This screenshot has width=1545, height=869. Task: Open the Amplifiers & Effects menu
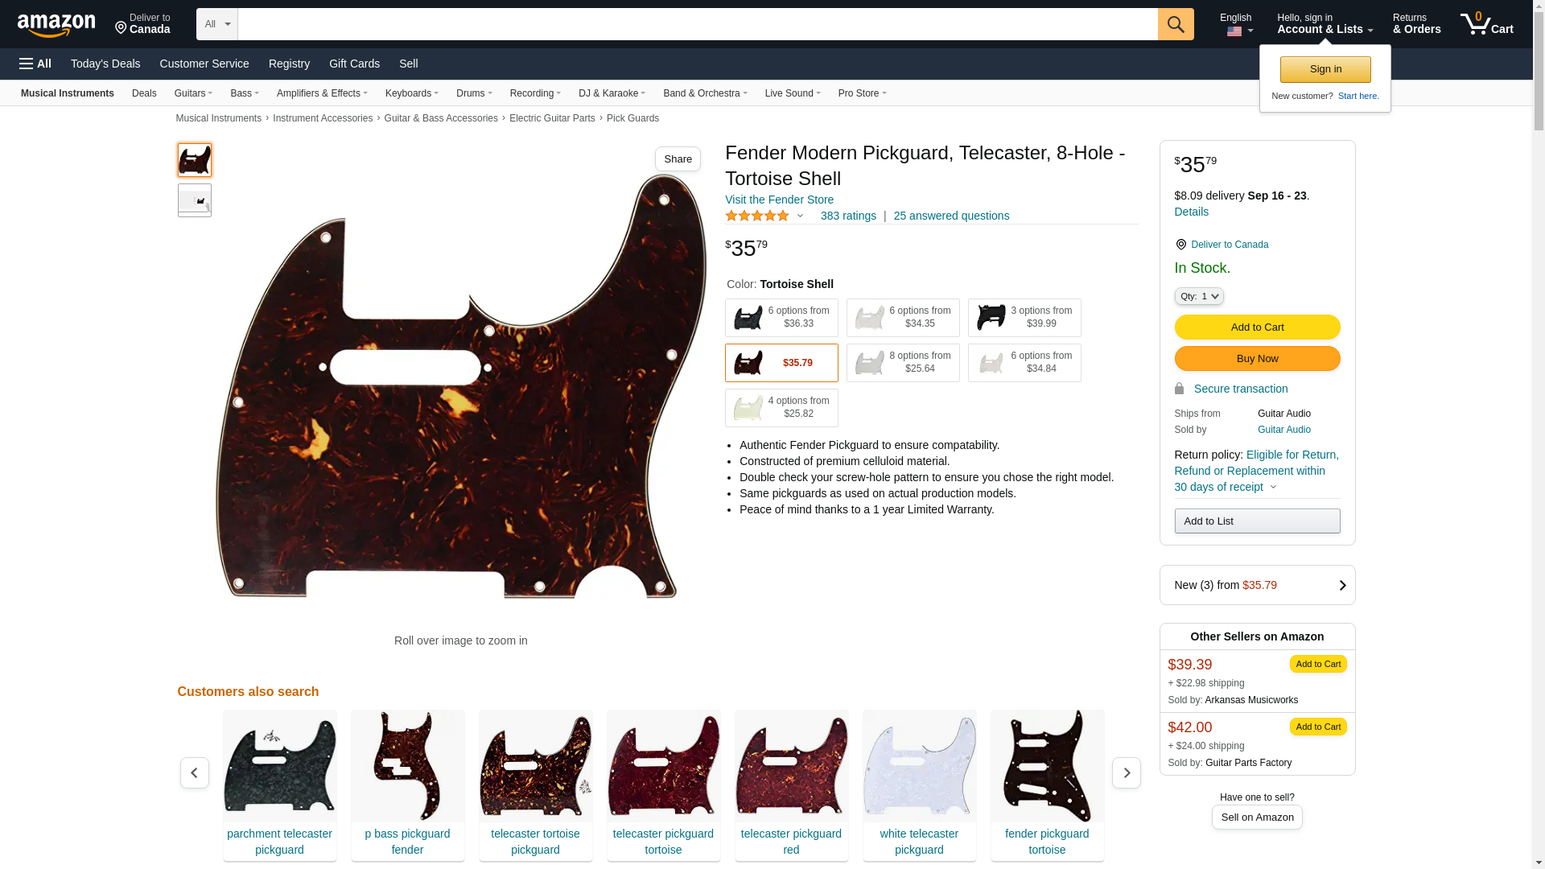[322, 93]
